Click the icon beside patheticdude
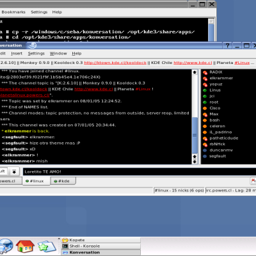This screenshot has width=256, height=256. pos(205,138)
